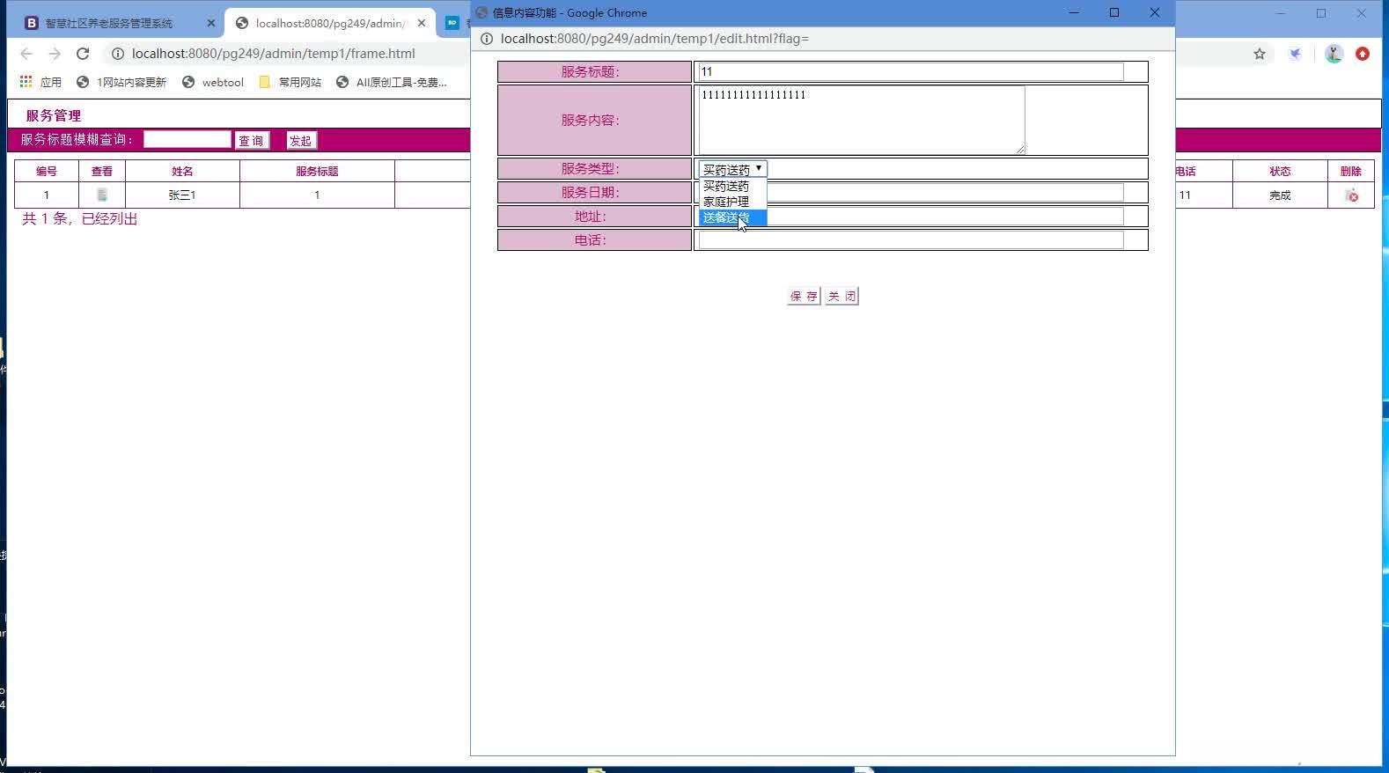Viewport: 1389px width, 773px height.
Task: Go back in main browser window
Action: click(x=26, y=54)
